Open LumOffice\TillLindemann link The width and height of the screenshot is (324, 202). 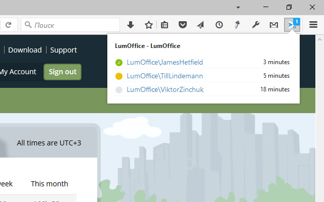(x=165, y=76)
